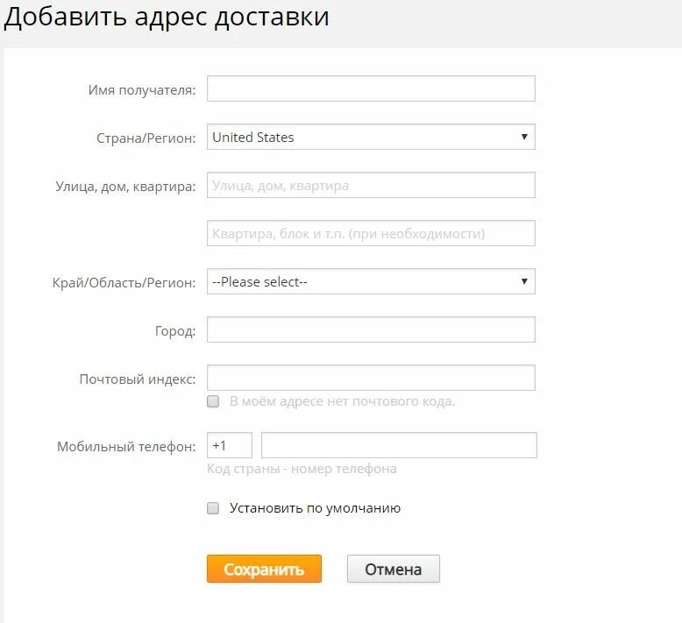Screen dimensions: 682x623
Task: Click the Код страны - номер телефона hint
Action: pos(302,469)
